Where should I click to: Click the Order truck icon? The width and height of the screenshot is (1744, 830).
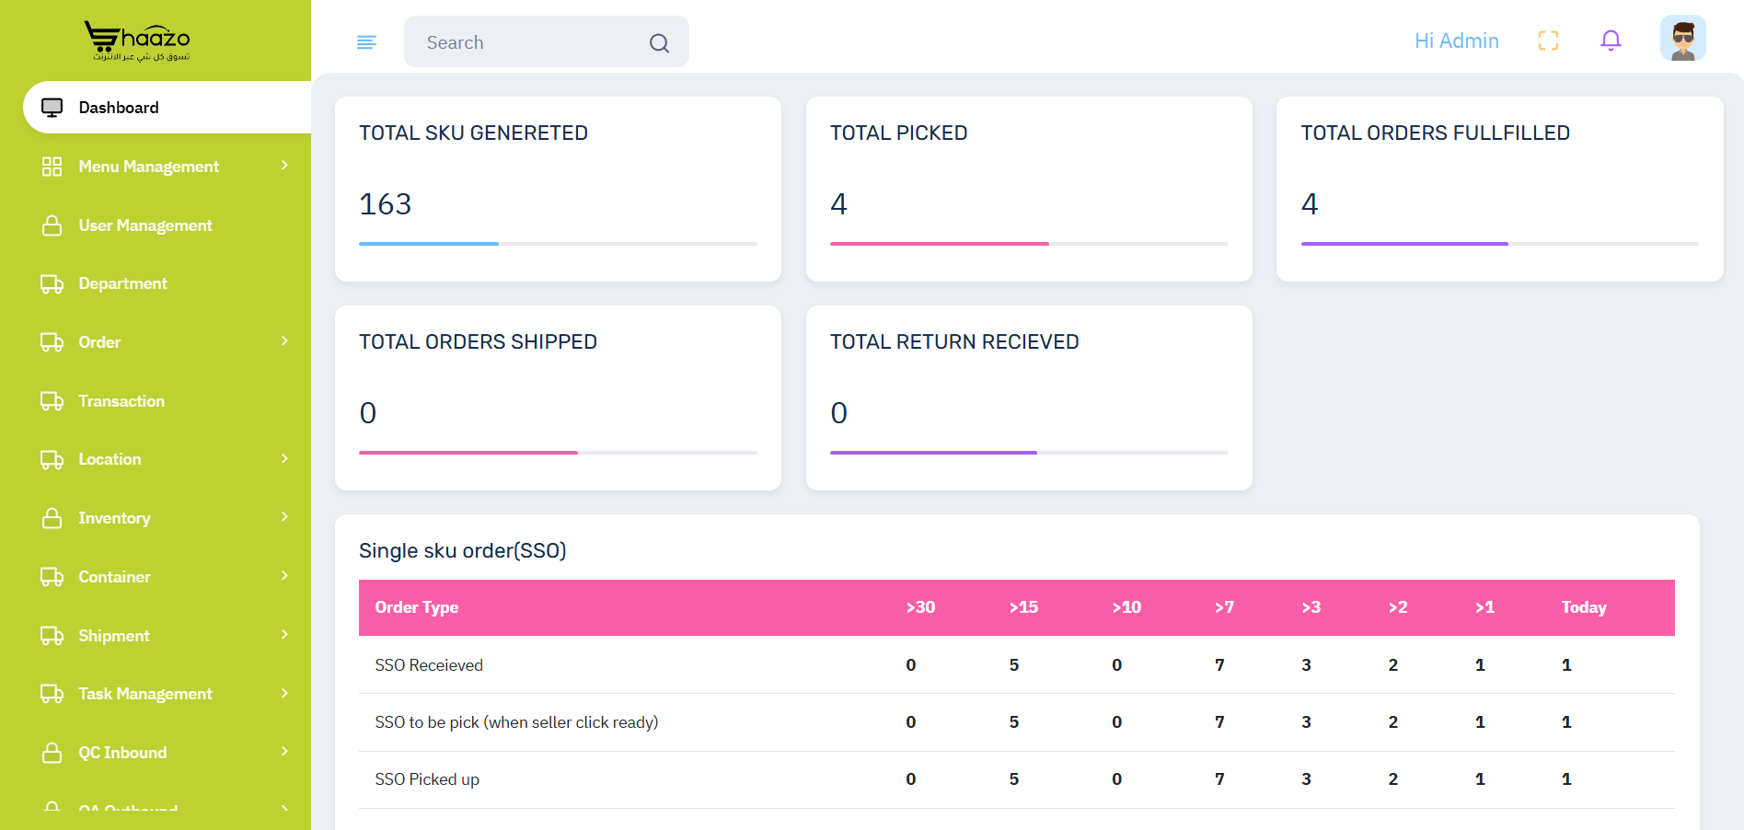52,342
